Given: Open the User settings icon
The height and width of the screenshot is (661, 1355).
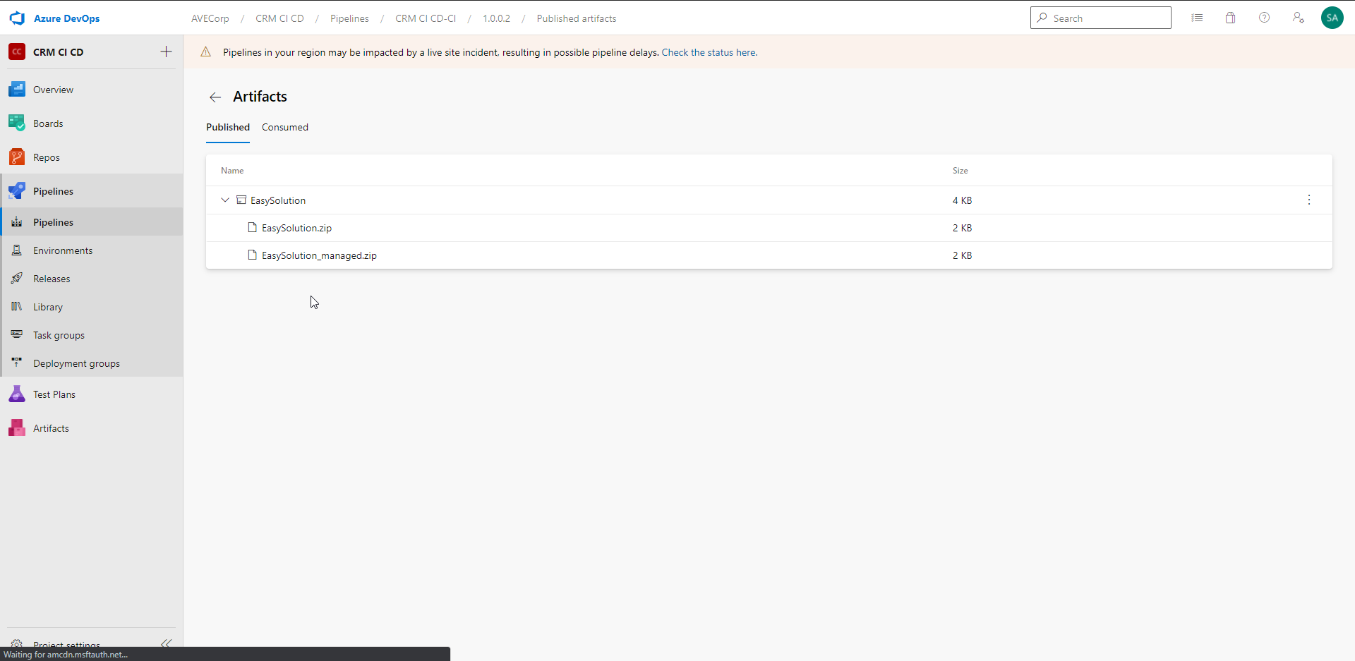Looking at the screenshot, I should tap(1299, 18).
